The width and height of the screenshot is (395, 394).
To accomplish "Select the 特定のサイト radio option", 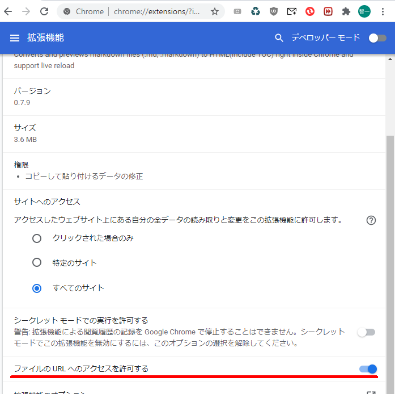I will (37, 263).
